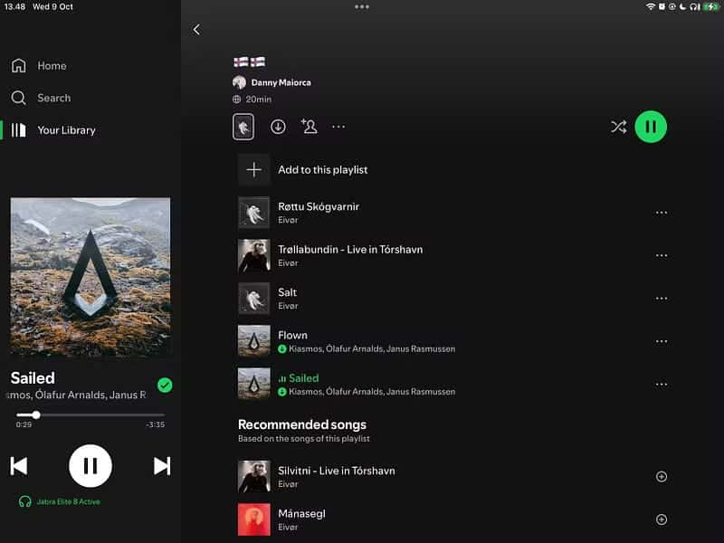Screen dimensions: 724x543
Task: Open the options menu for Trøllabundin
Action: [662, 255]
